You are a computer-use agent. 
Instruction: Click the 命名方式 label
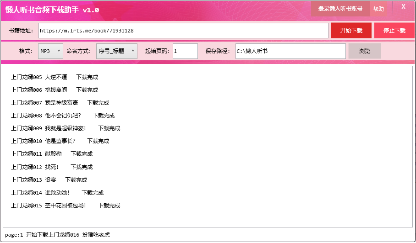(x=78, y=51)
